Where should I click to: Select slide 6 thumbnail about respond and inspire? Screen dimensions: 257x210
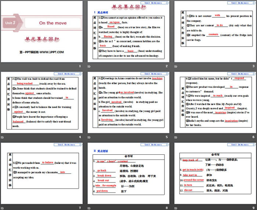(x=215, y=102)
